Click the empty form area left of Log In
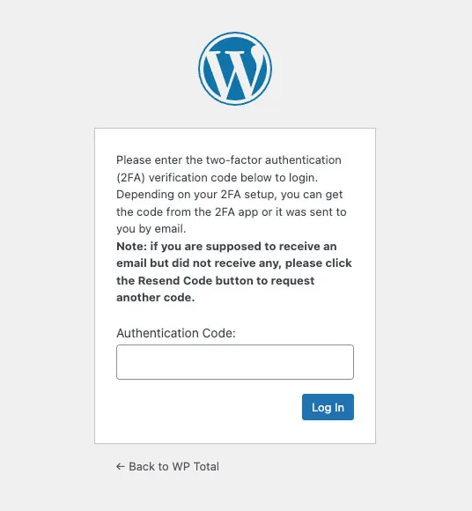Viewport: 472px width, 511px height. tap(209, 407)
